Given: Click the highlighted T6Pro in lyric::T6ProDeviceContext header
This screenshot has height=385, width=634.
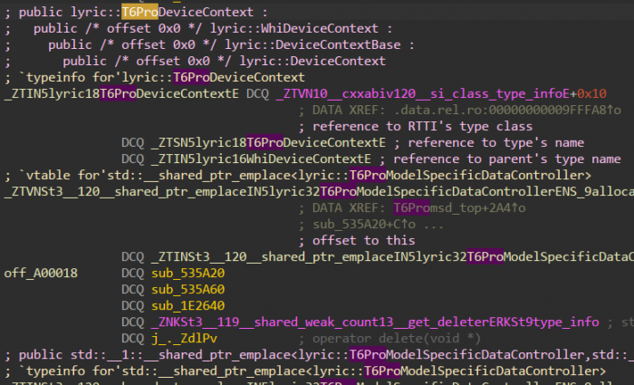Looking at the screenshot, I should (x=139, y=12).
